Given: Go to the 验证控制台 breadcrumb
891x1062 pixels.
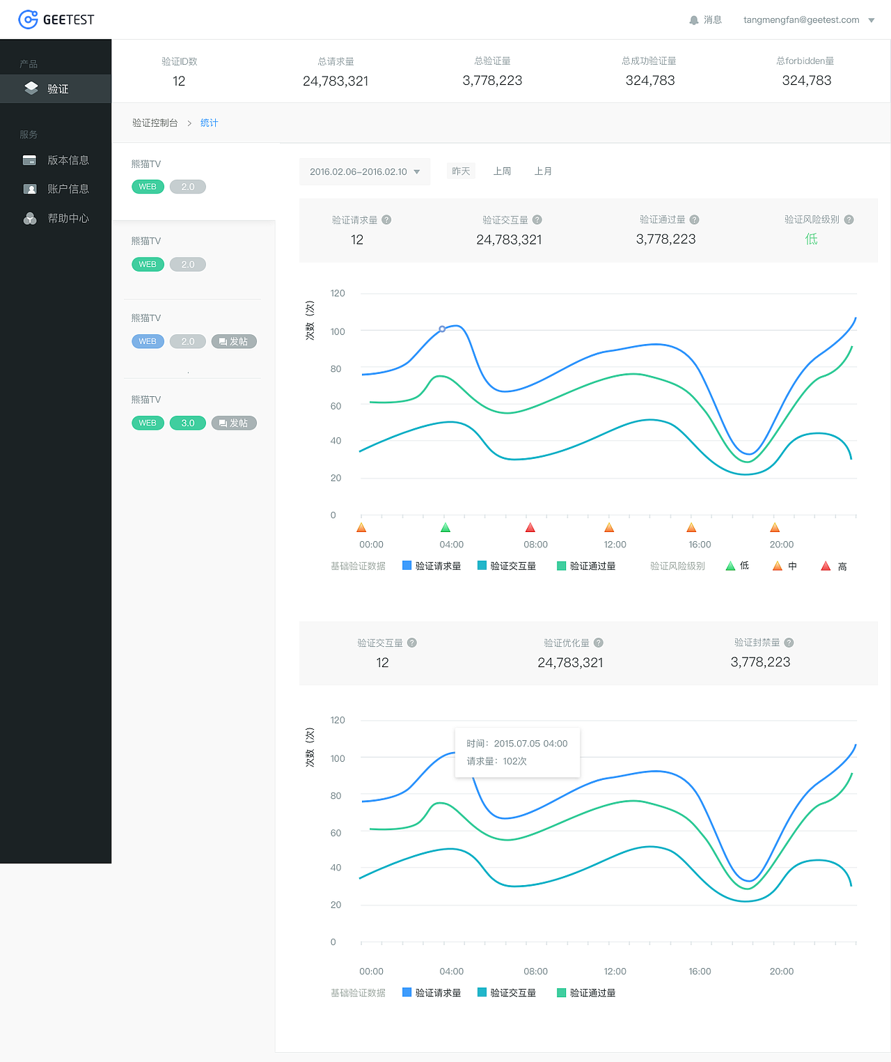Looking at the screenshot, I should [155, 123].
